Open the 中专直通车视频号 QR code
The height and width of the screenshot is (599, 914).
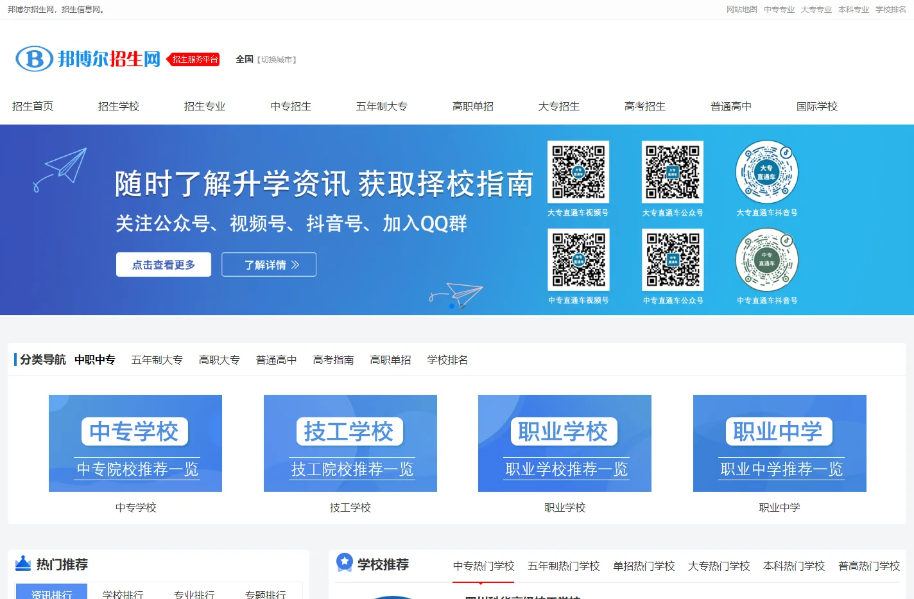[578, 260]
